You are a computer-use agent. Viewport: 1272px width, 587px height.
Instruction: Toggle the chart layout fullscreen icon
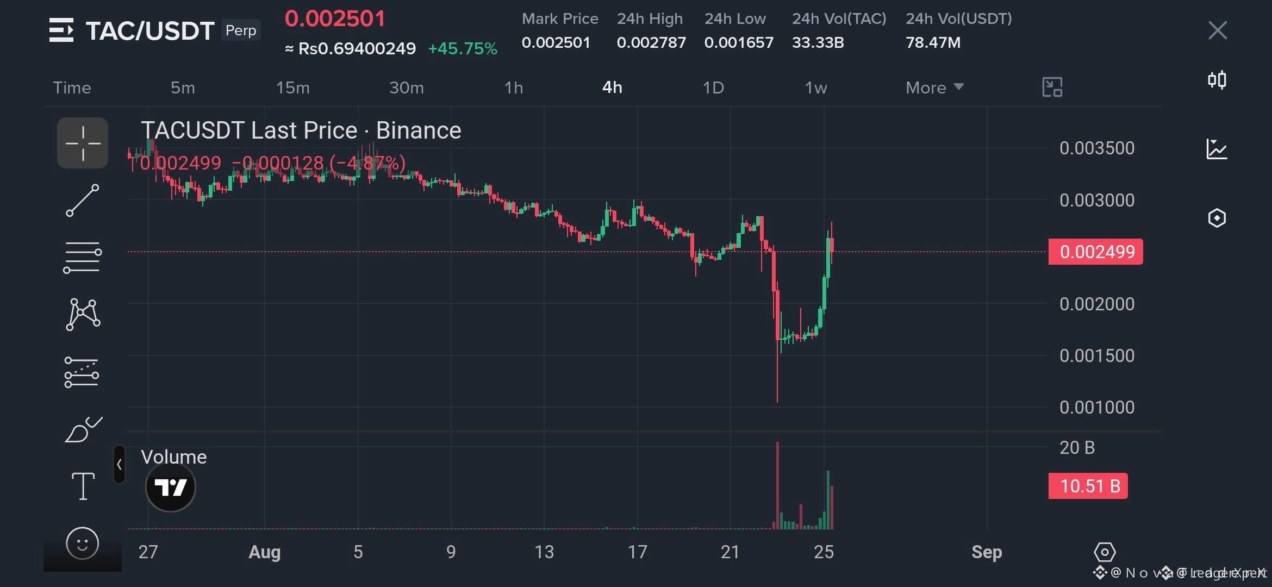click(x=1052, y=87)
